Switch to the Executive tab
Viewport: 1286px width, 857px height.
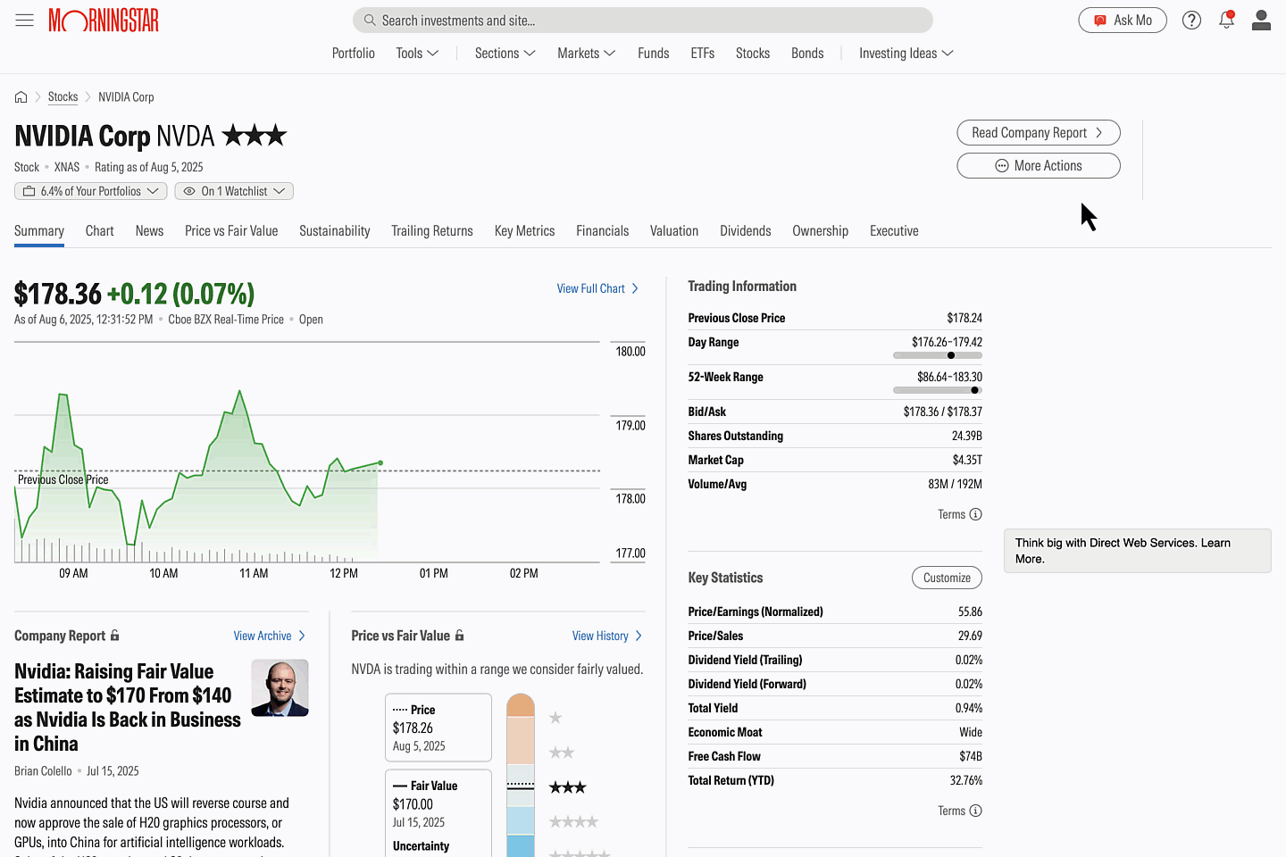coord(894,230)
